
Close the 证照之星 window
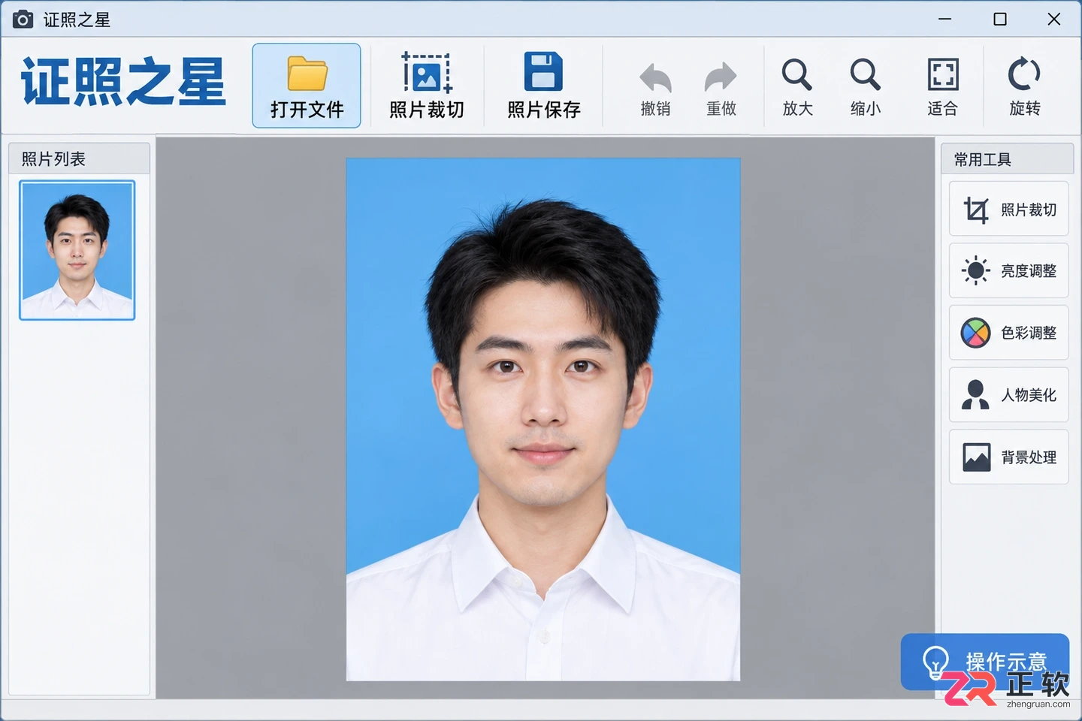tap(1054, 19)
